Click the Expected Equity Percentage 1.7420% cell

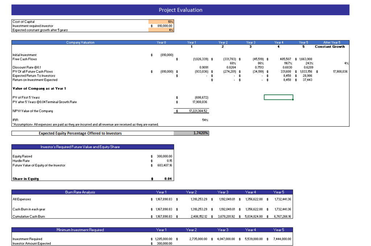tap(191, 133)
